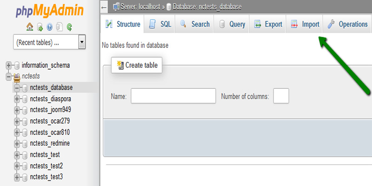372x186 pixels.
Task: Click the nctests_ocar810 cylinder icon
Action: pyautogui.click(x=25, y=133)
